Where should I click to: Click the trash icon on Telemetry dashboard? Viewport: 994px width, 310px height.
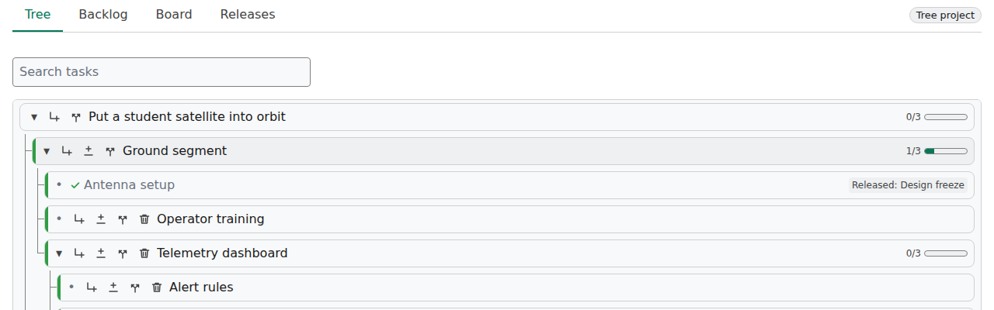click(144, 253)
